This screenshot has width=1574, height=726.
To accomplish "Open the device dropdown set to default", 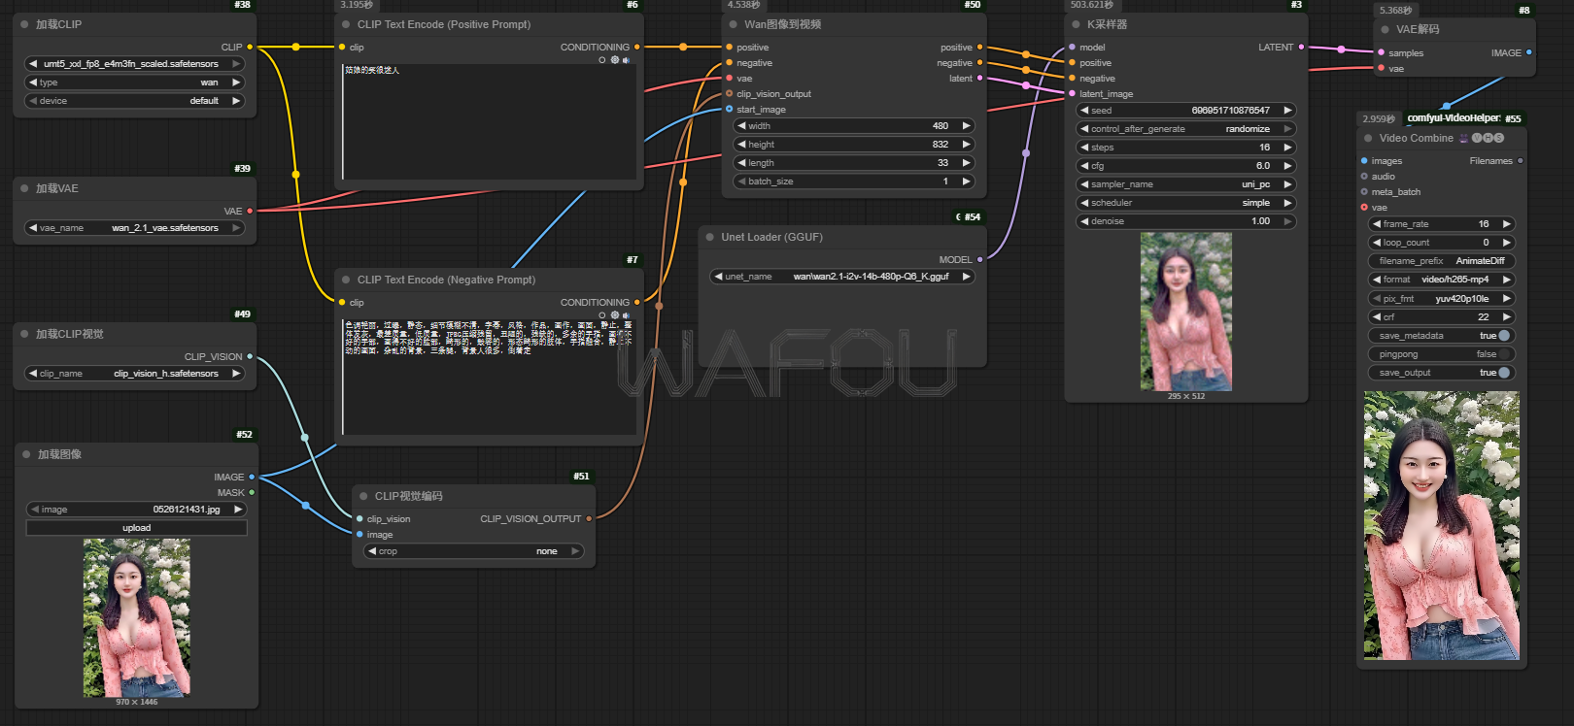I will click(x=135, y=101).
